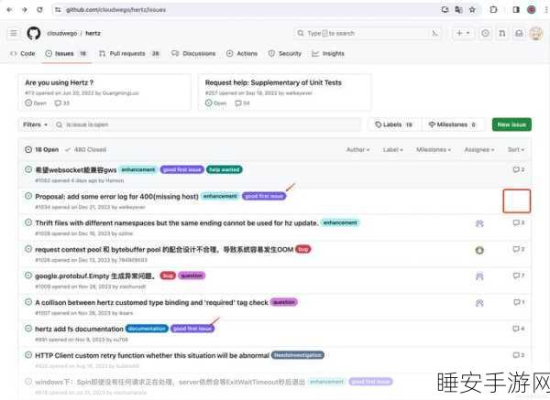Open comments on the request context pool issue
This screenshot has width=550, height=400.
coord(519,249)
